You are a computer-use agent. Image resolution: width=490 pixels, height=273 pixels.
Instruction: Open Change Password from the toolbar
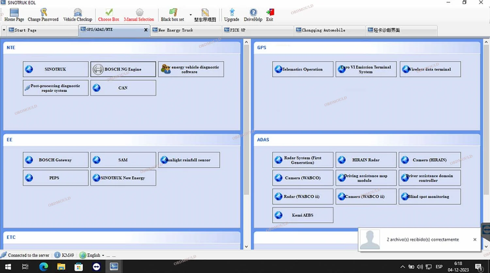tap(43, 15)
